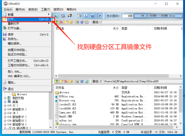
Task: Expand the 新加卷(G:) drive node
Action: pos(5,121)
